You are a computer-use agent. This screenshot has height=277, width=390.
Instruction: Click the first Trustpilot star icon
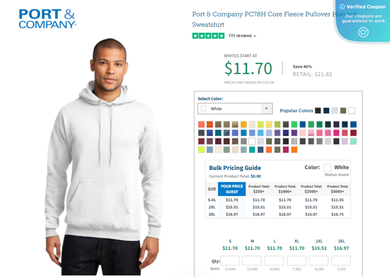pyautogui.click(x=195, y=36)
